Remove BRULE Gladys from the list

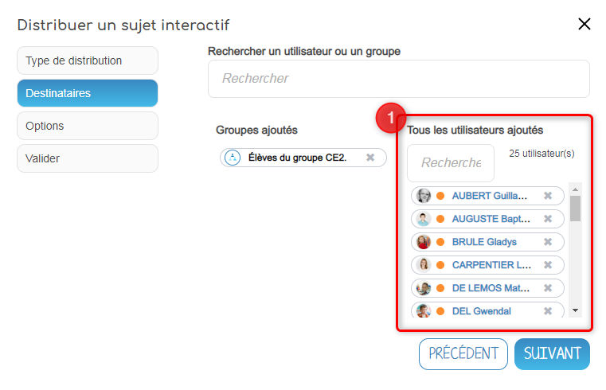[548, 242]
